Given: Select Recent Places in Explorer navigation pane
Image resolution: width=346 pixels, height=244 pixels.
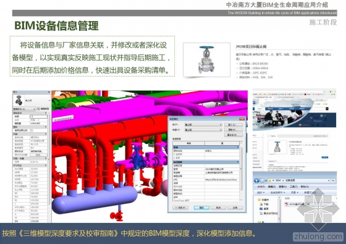Looking at the screenshot, I should pos(269,213).
